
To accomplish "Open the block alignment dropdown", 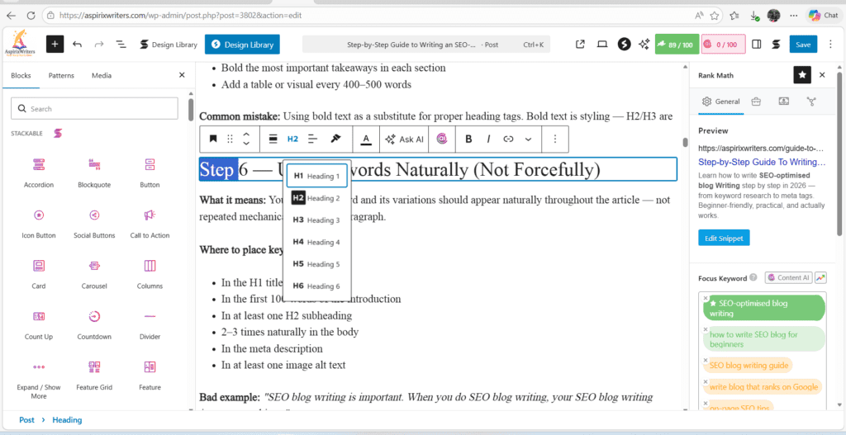I will 273,139.
